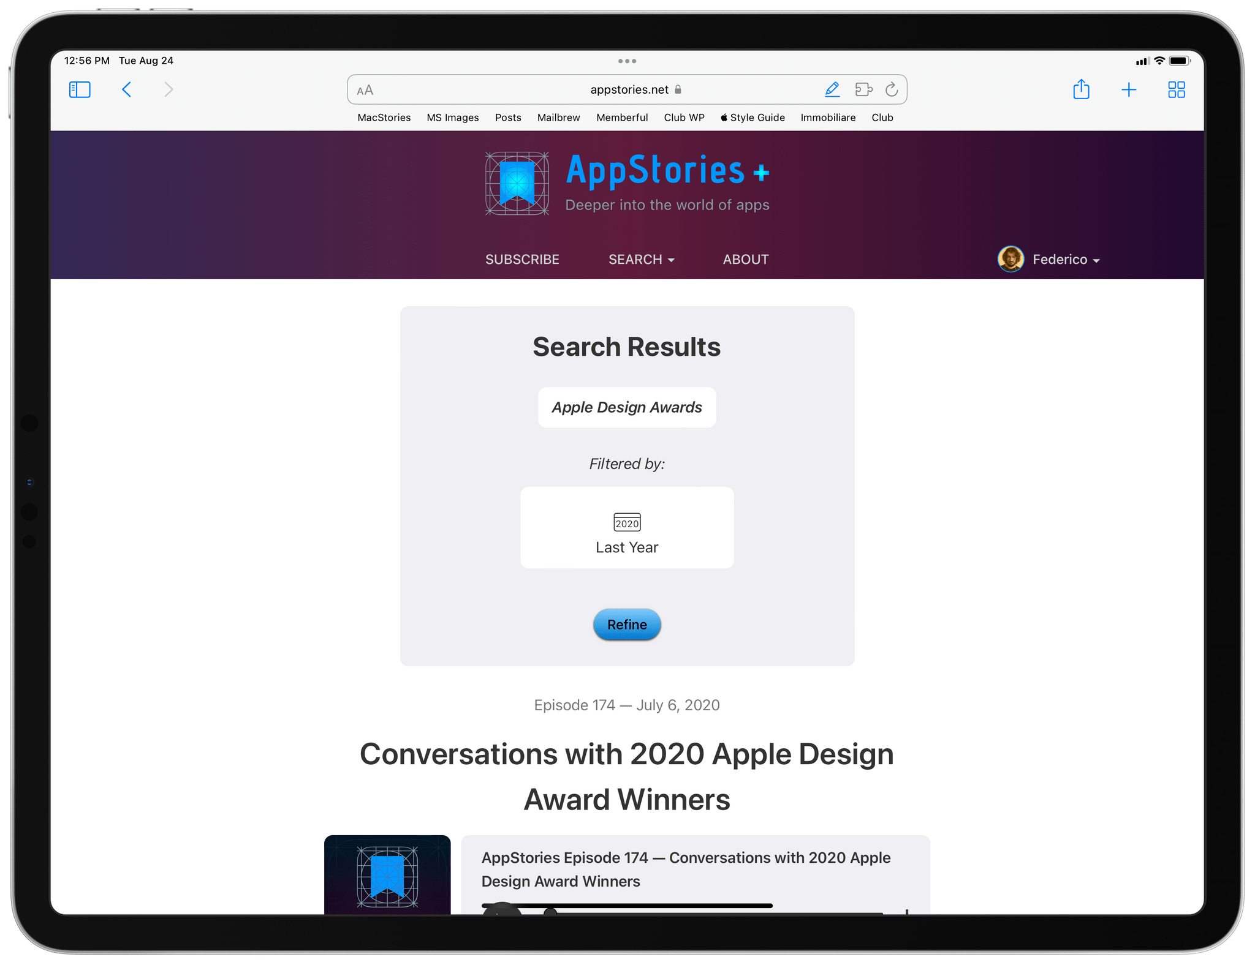
Task: Open the Safari extensions puzzle icon
Action: tap(863, 89)
